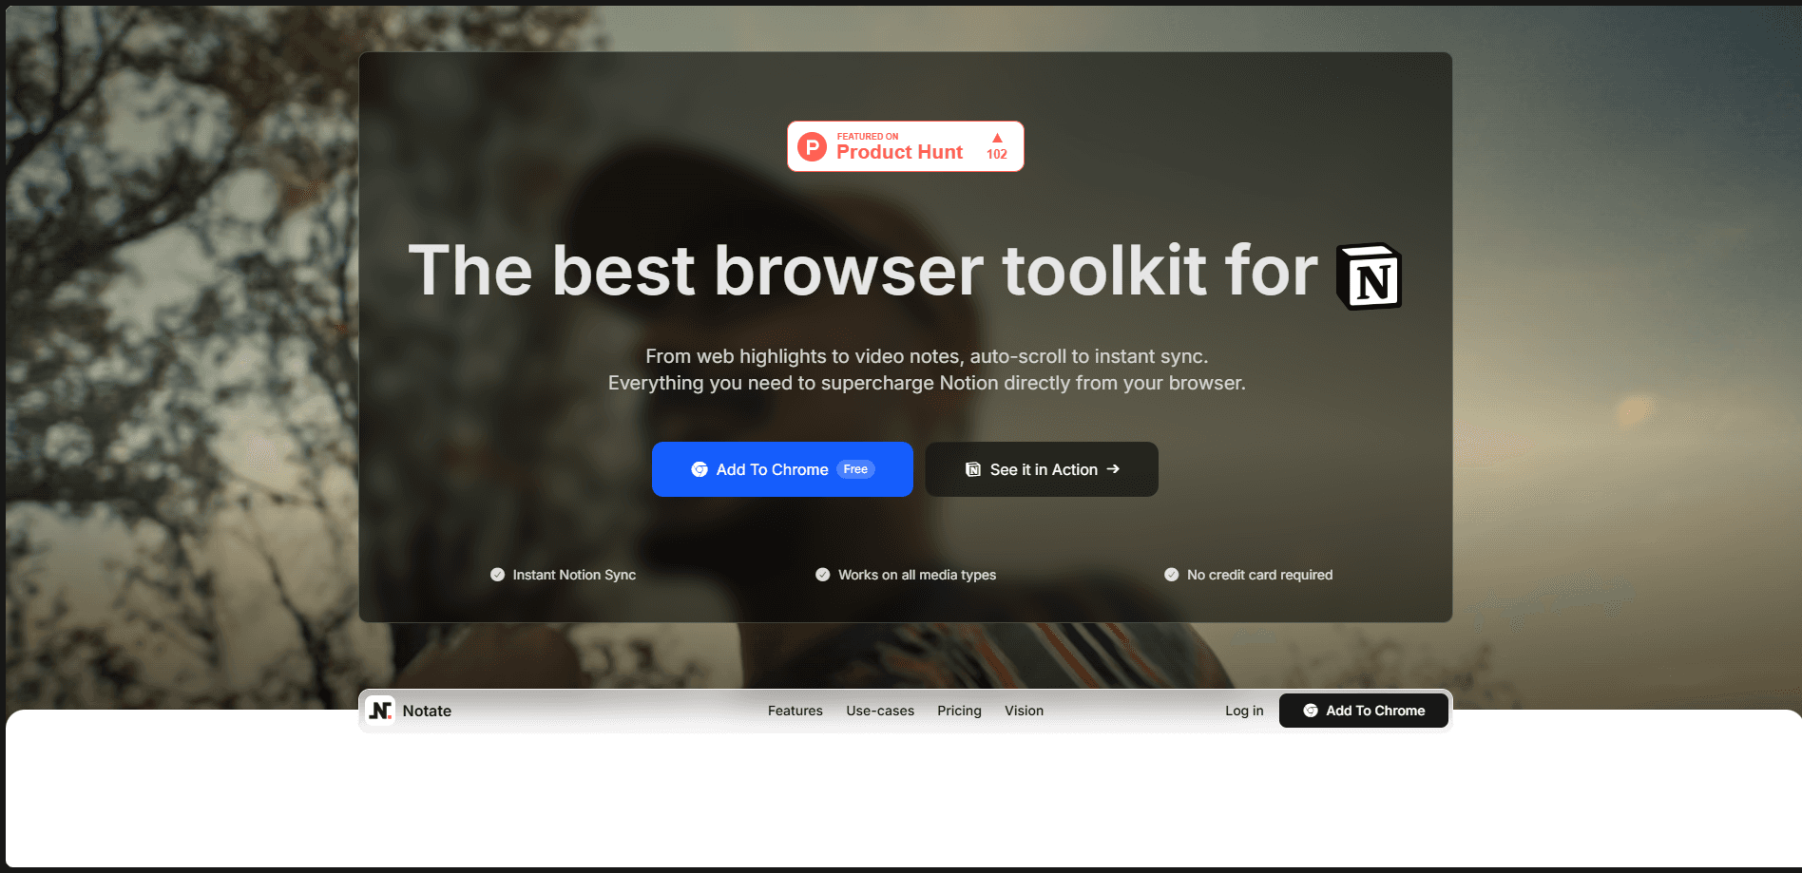
Task: Go to the Notate home link
Action: click(x=409, y=711)
